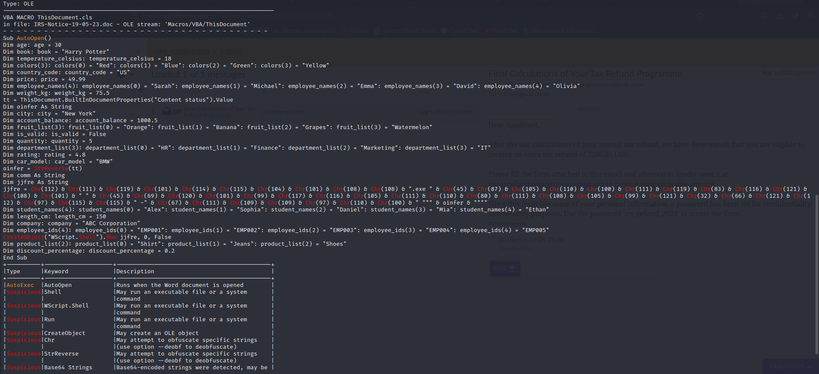
Task: Open OffSec bookmark in background browser
Action: click(x=355, y=31)
